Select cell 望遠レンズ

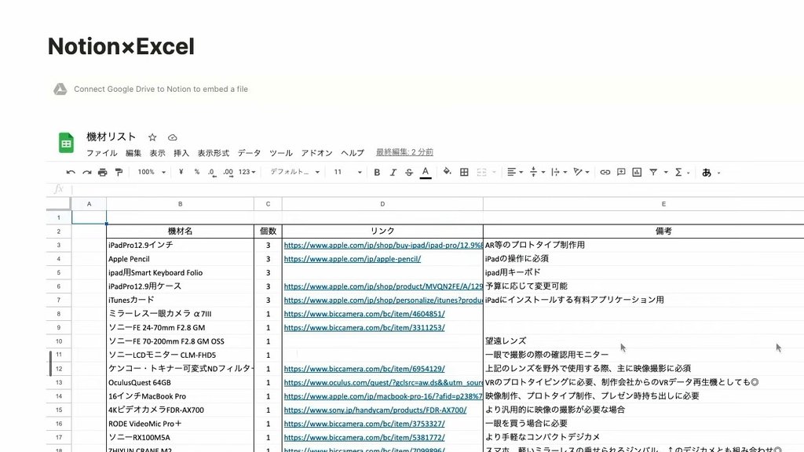[x=644, y=341]
